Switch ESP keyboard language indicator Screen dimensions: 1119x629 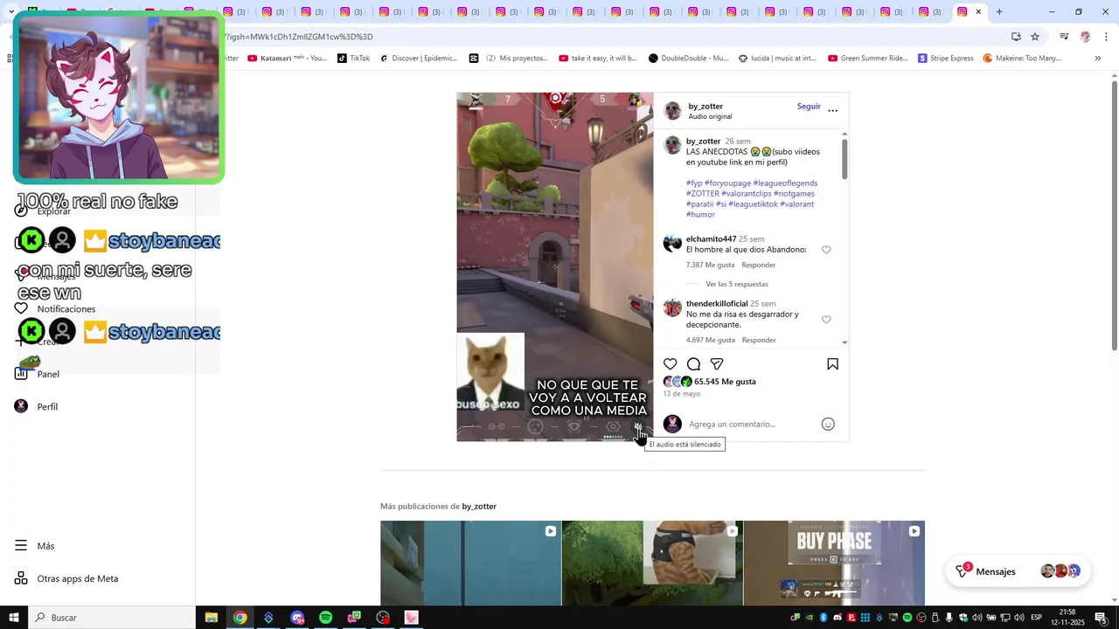coord(1037,618)
